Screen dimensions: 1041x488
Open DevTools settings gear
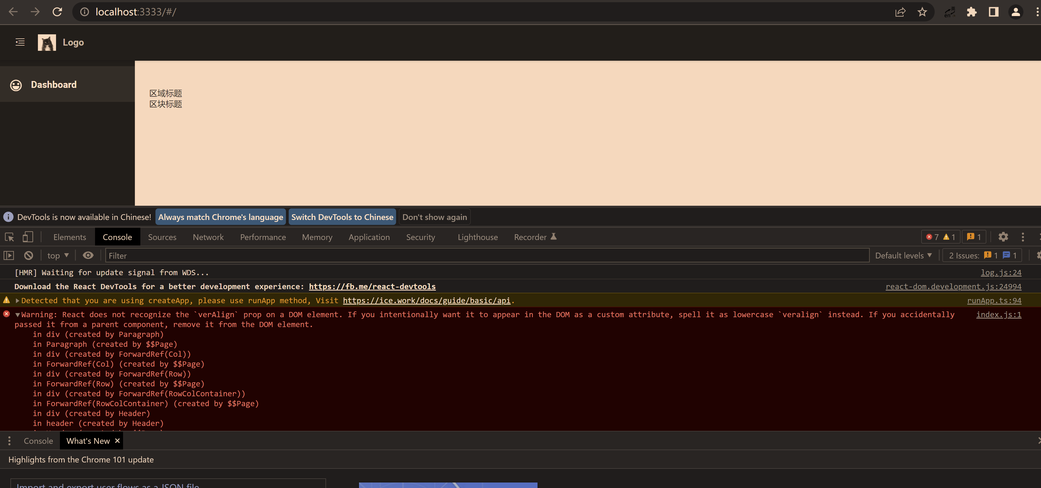(1003, 237)
